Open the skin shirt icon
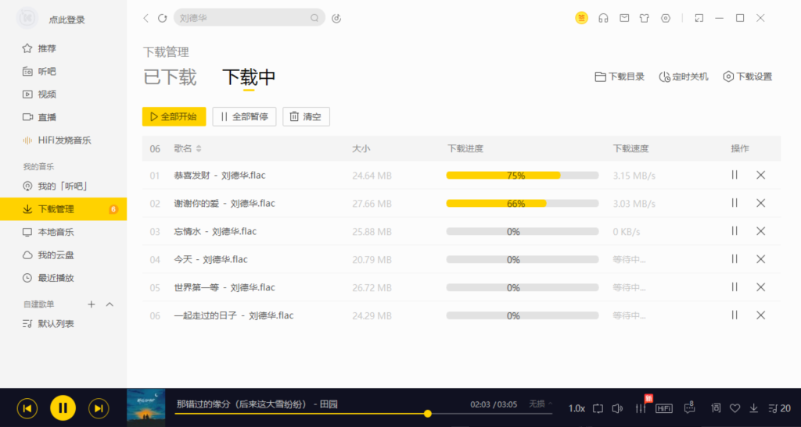The height and width of the screenshot is (427, 801). tap(645, 18)
